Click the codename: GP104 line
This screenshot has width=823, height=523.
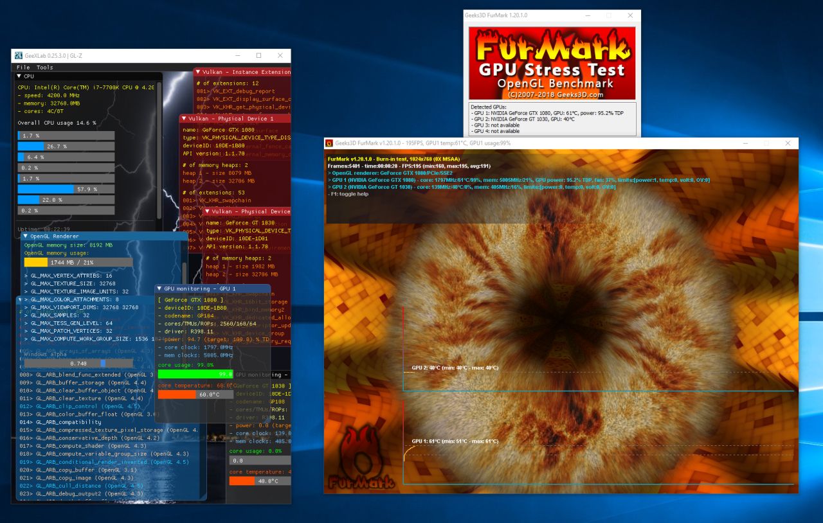pyautogui.click(x=186, y=316)
